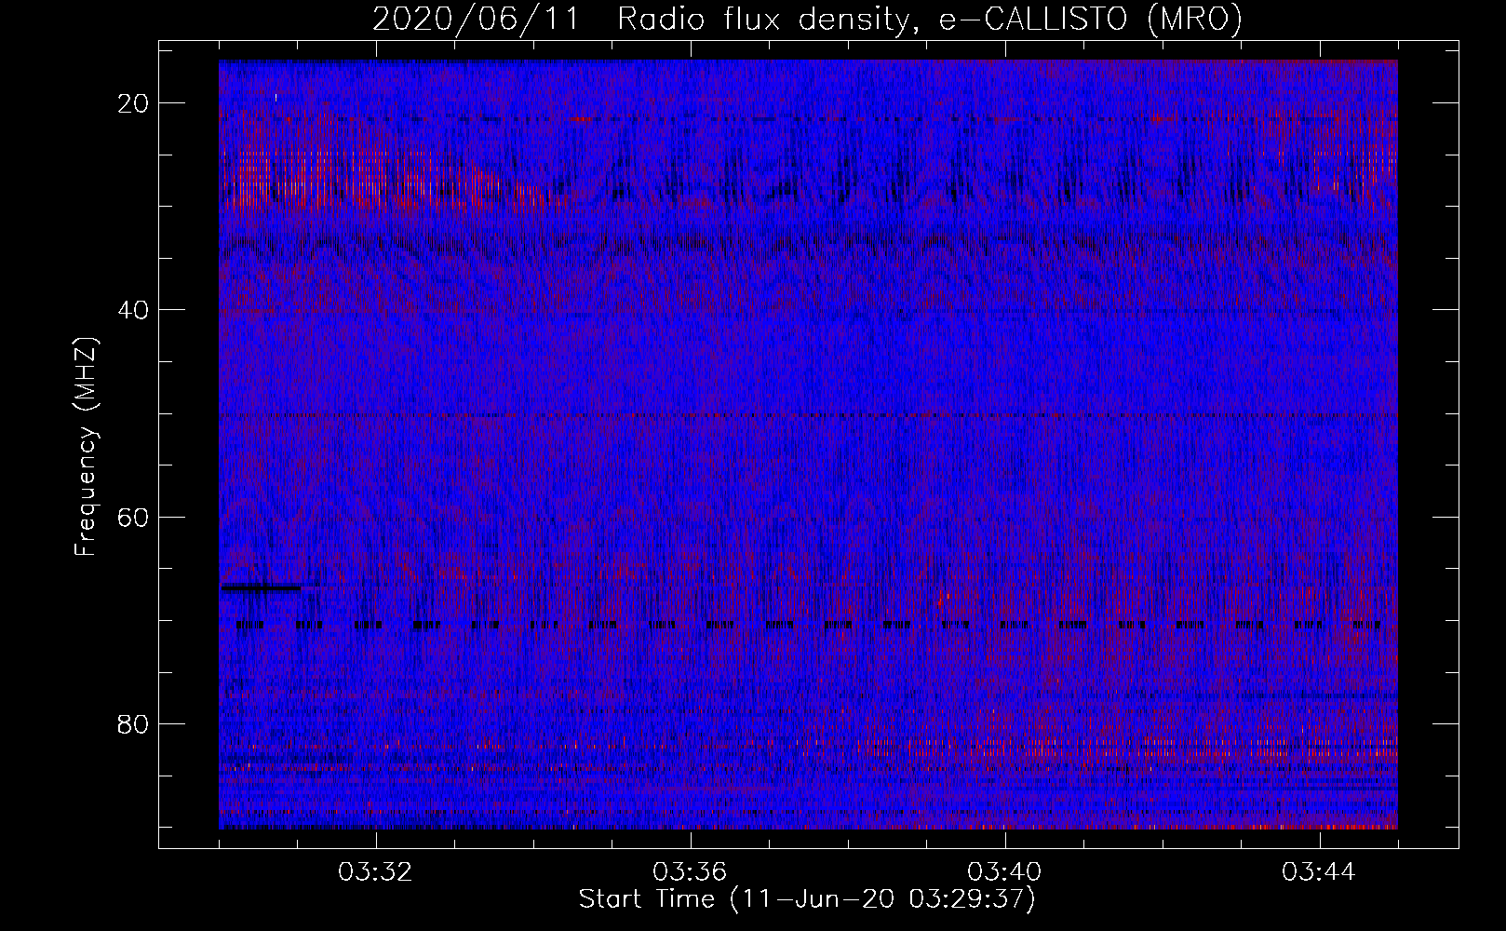Click the short black band near 67 MHz
1506x931 pixels.
(x=261, y=587)
